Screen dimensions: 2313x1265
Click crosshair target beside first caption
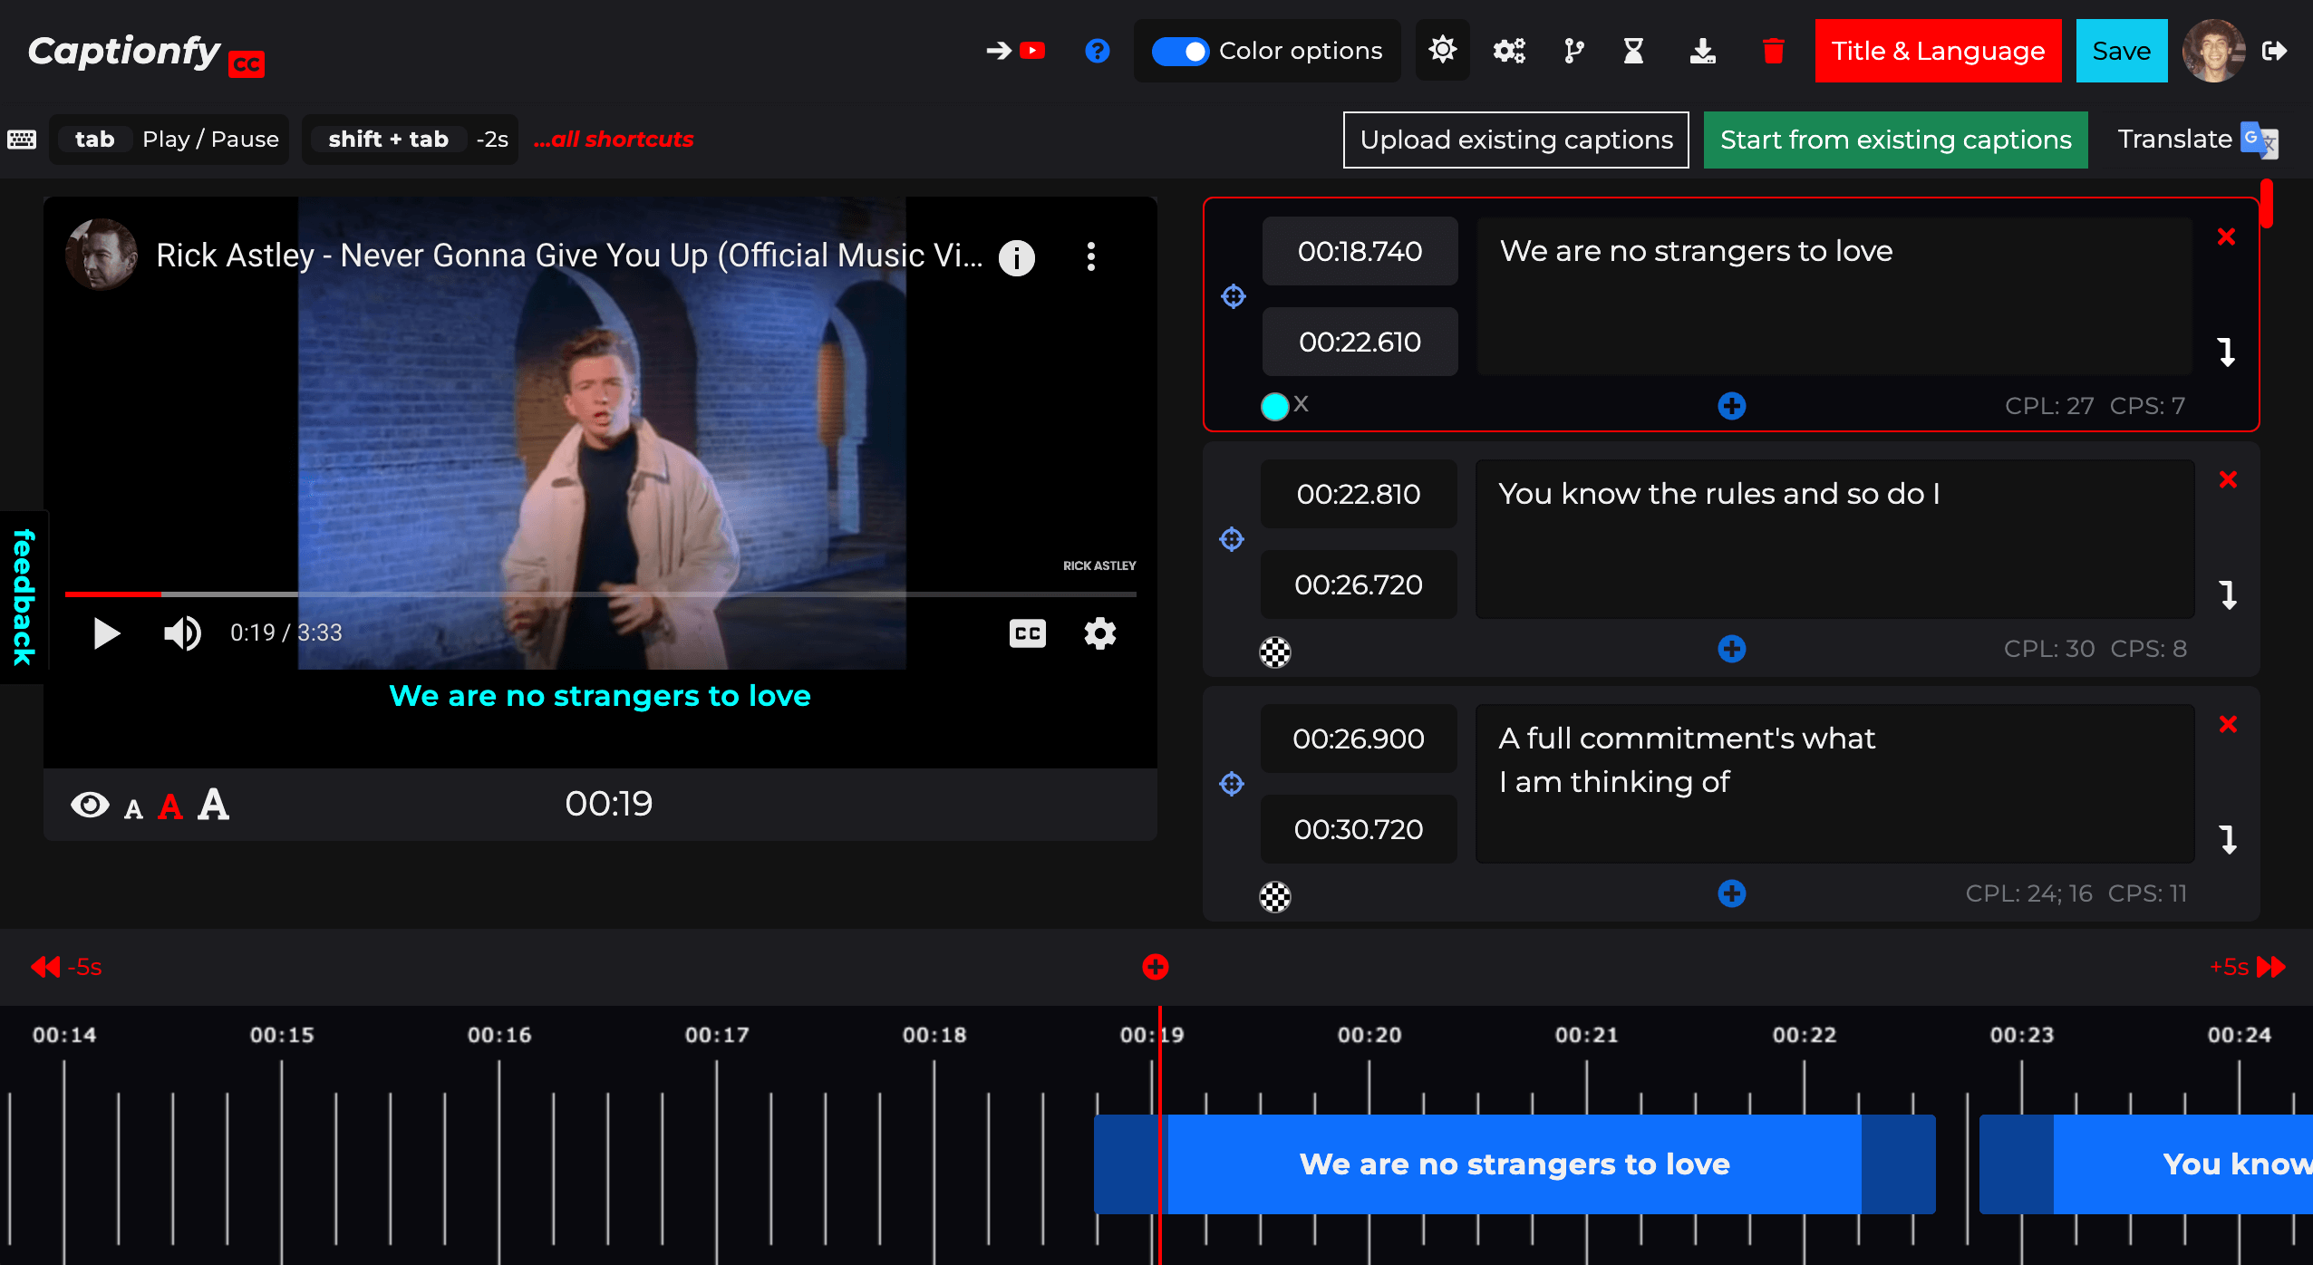click(x=1234, y=296)
